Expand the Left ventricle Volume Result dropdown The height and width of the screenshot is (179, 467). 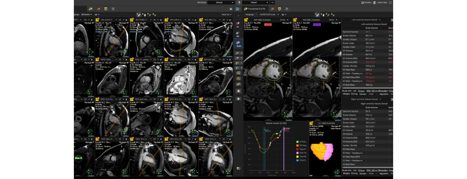(366, 20)
